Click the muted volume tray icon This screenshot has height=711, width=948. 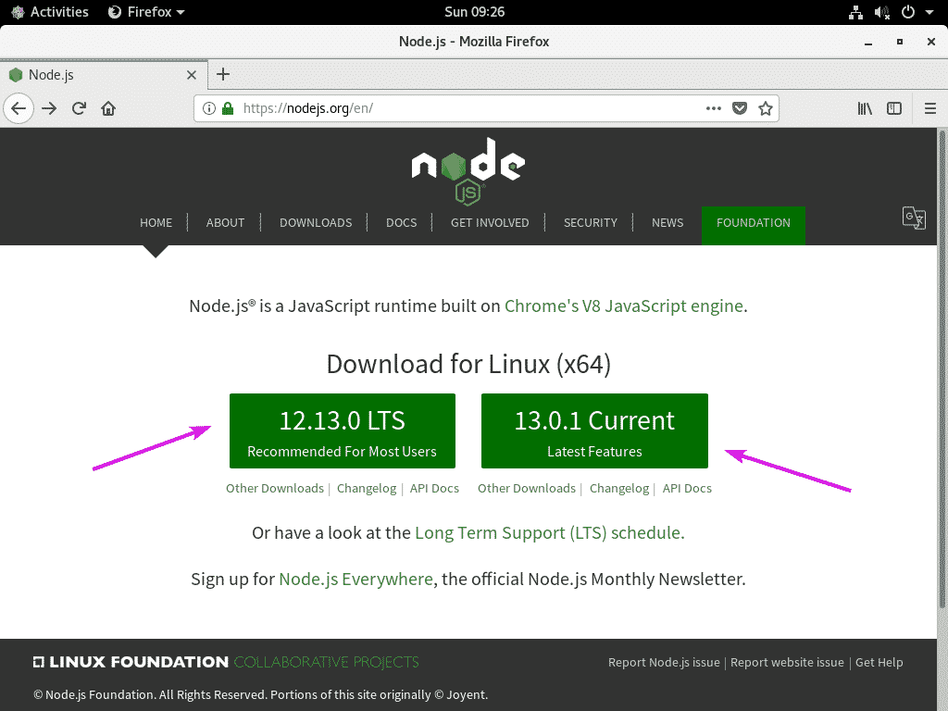click(x=882, y=12)
